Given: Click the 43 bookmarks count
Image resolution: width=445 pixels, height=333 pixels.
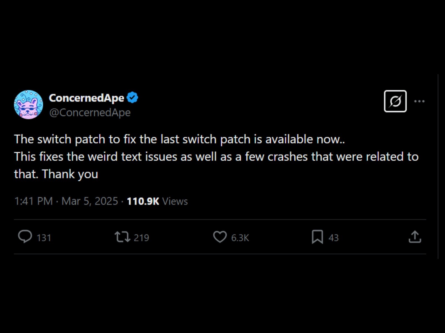Looking at the screenshot, I should point(333,238).
